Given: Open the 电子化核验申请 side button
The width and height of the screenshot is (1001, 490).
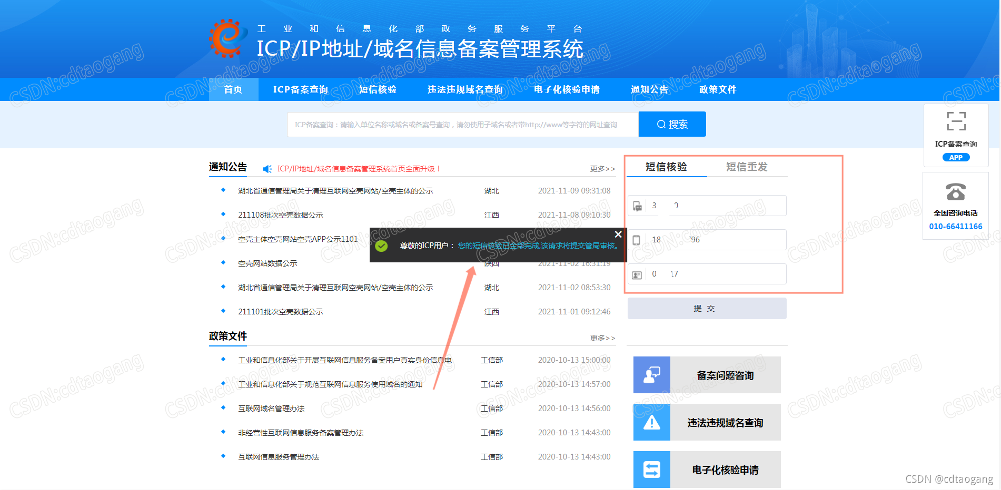Looking at the screenshot, I should pos(707,469).
